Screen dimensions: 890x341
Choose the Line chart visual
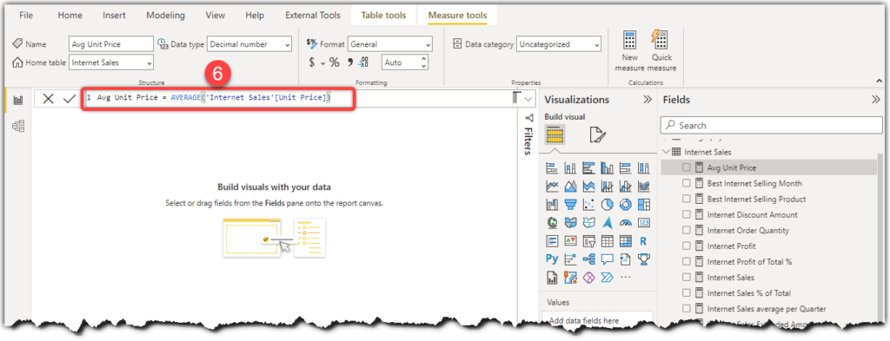coord(552,187)
